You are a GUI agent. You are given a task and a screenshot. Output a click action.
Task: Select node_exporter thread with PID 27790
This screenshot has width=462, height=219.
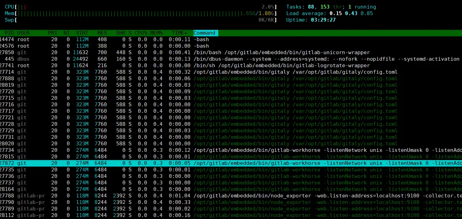(x=231, y=202)
